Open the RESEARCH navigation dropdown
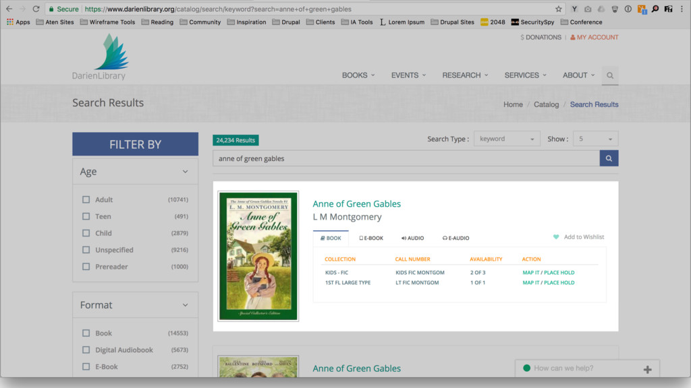 click(465, 75)
